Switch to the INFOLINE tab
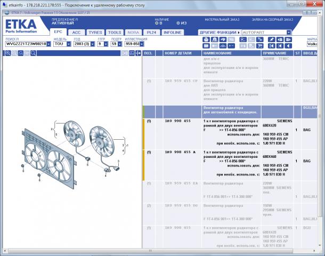 click(173, 33)
